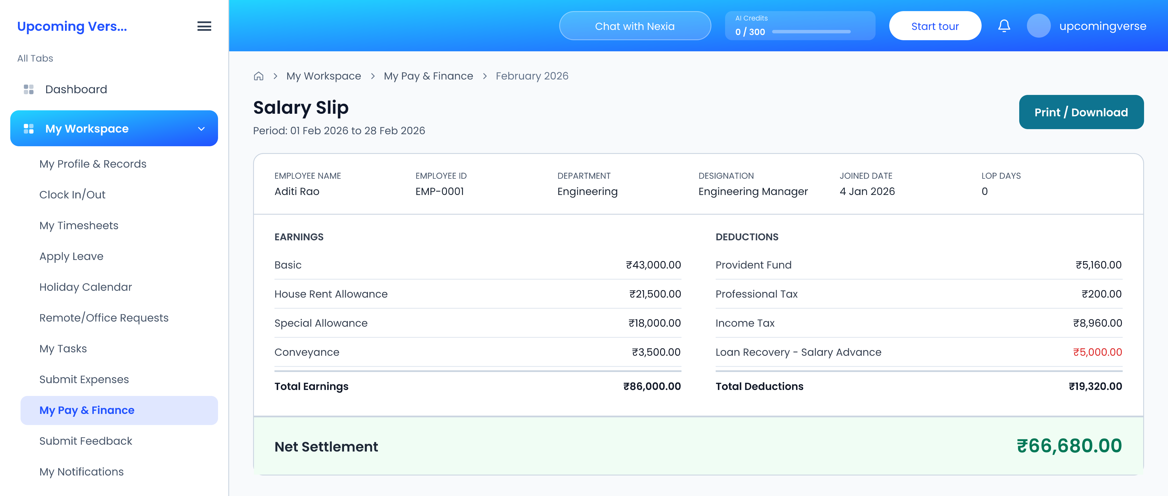Click the AI Credits progress bar
This screenshot has height=496, width=1168.
point(811,32)
